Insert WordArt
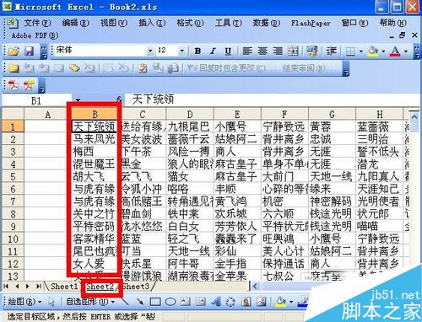 [x=215, y=302]
